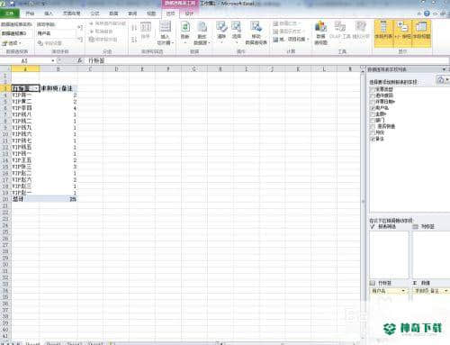Select column D header
The width and height of the screenshot is (450, 345).
tap(116, 69)
